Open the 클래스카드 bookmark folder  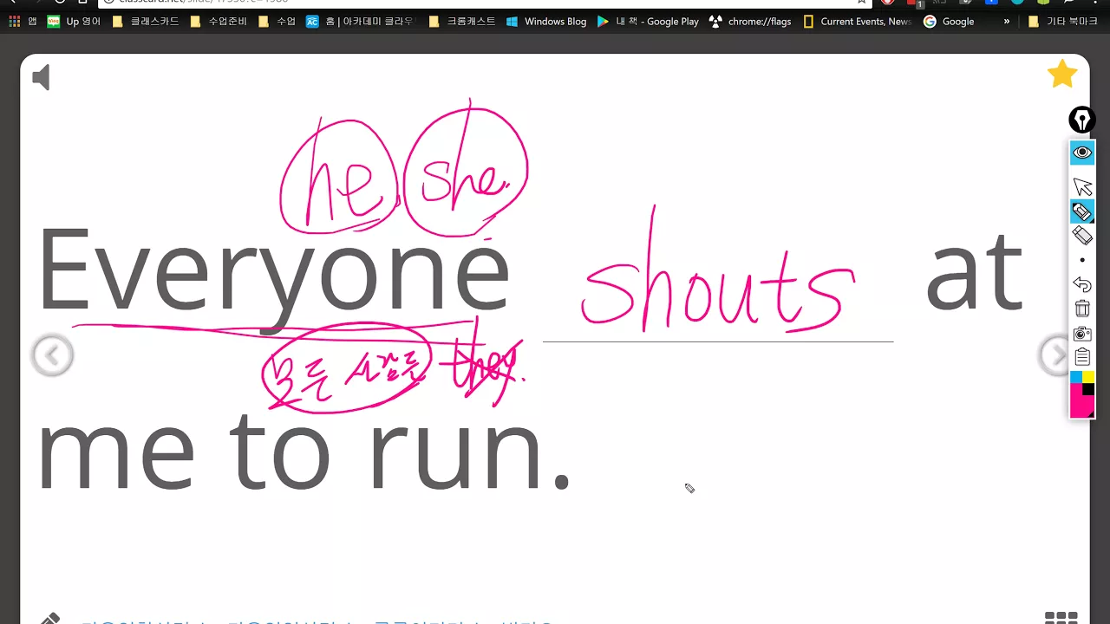pyautogui.click(x=146, y=22)
